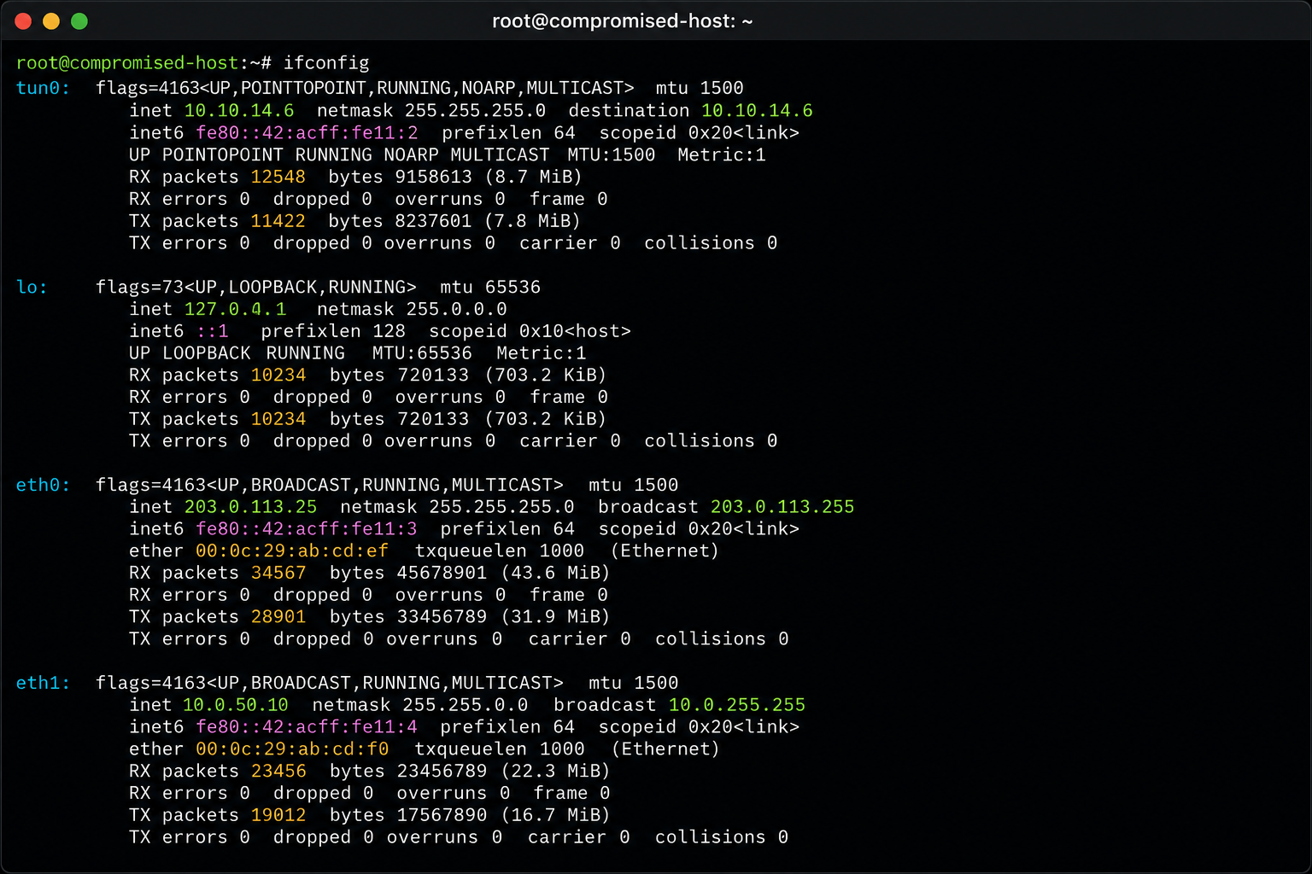Click IPv6 address fe80::42:acff:fe11:4
This screenshot has width=1312, height=874.
[x=307, y=727]
